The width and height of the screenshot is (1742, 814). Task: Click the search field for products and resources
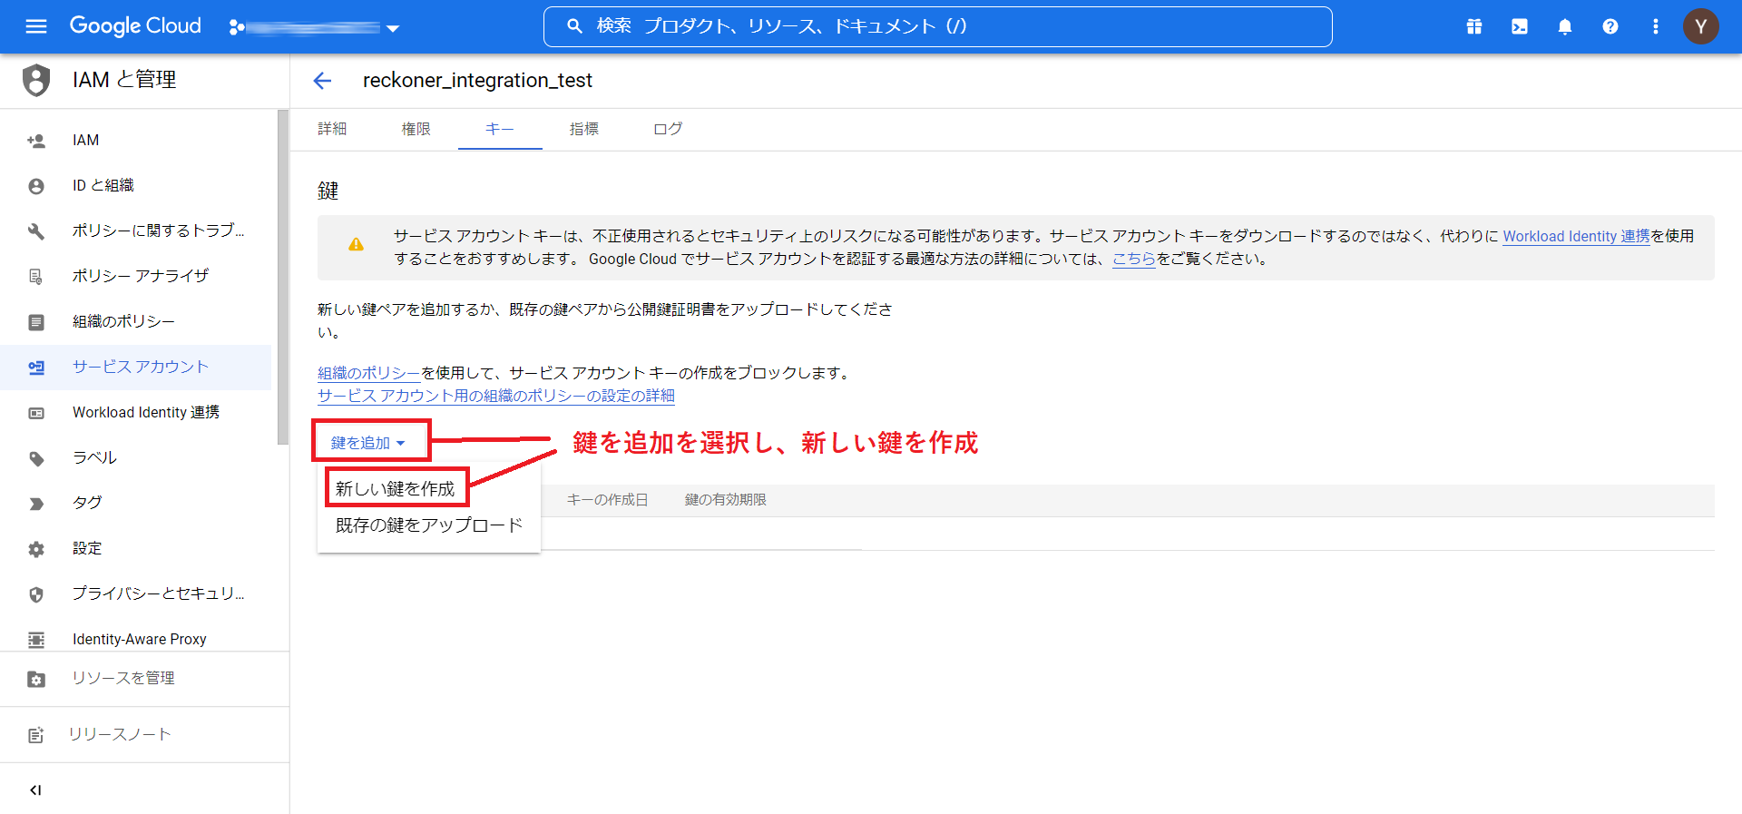(x=937, y=26)
